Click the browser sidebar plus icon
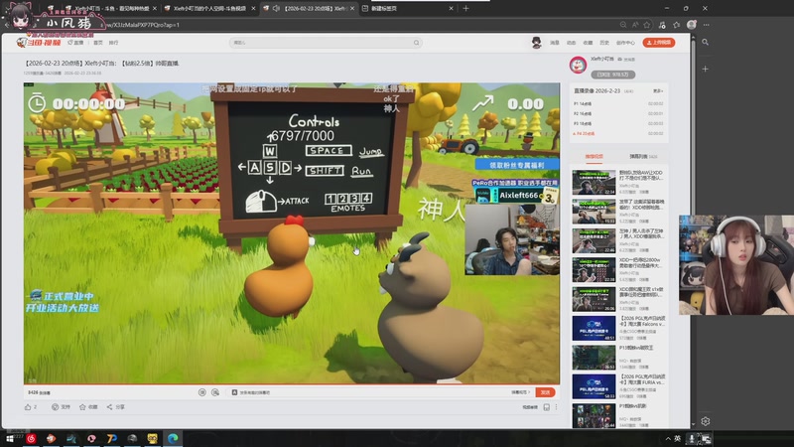The width and height of the screenshot is (794, 447). point(706,69)
